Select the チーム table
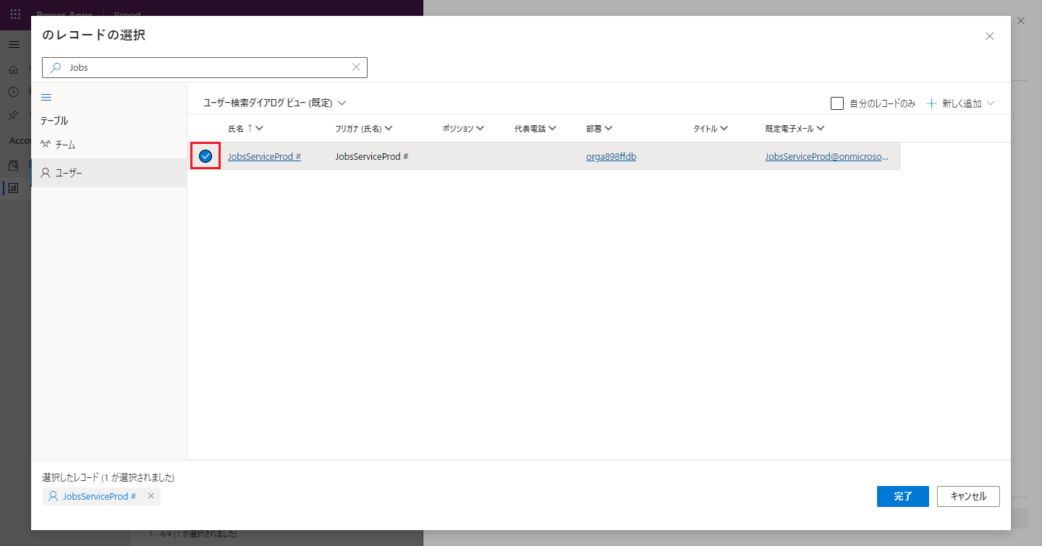 tap(109, 145)
